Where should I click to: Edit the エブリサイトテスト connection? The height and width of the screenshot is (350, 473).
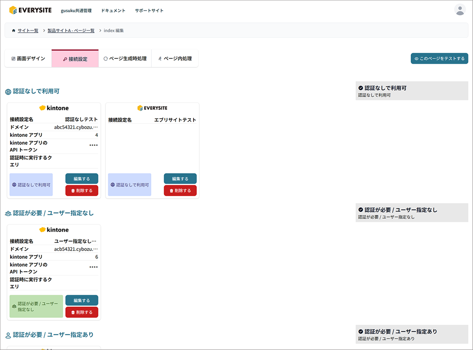pyautogui.click(x=180, y=179)
